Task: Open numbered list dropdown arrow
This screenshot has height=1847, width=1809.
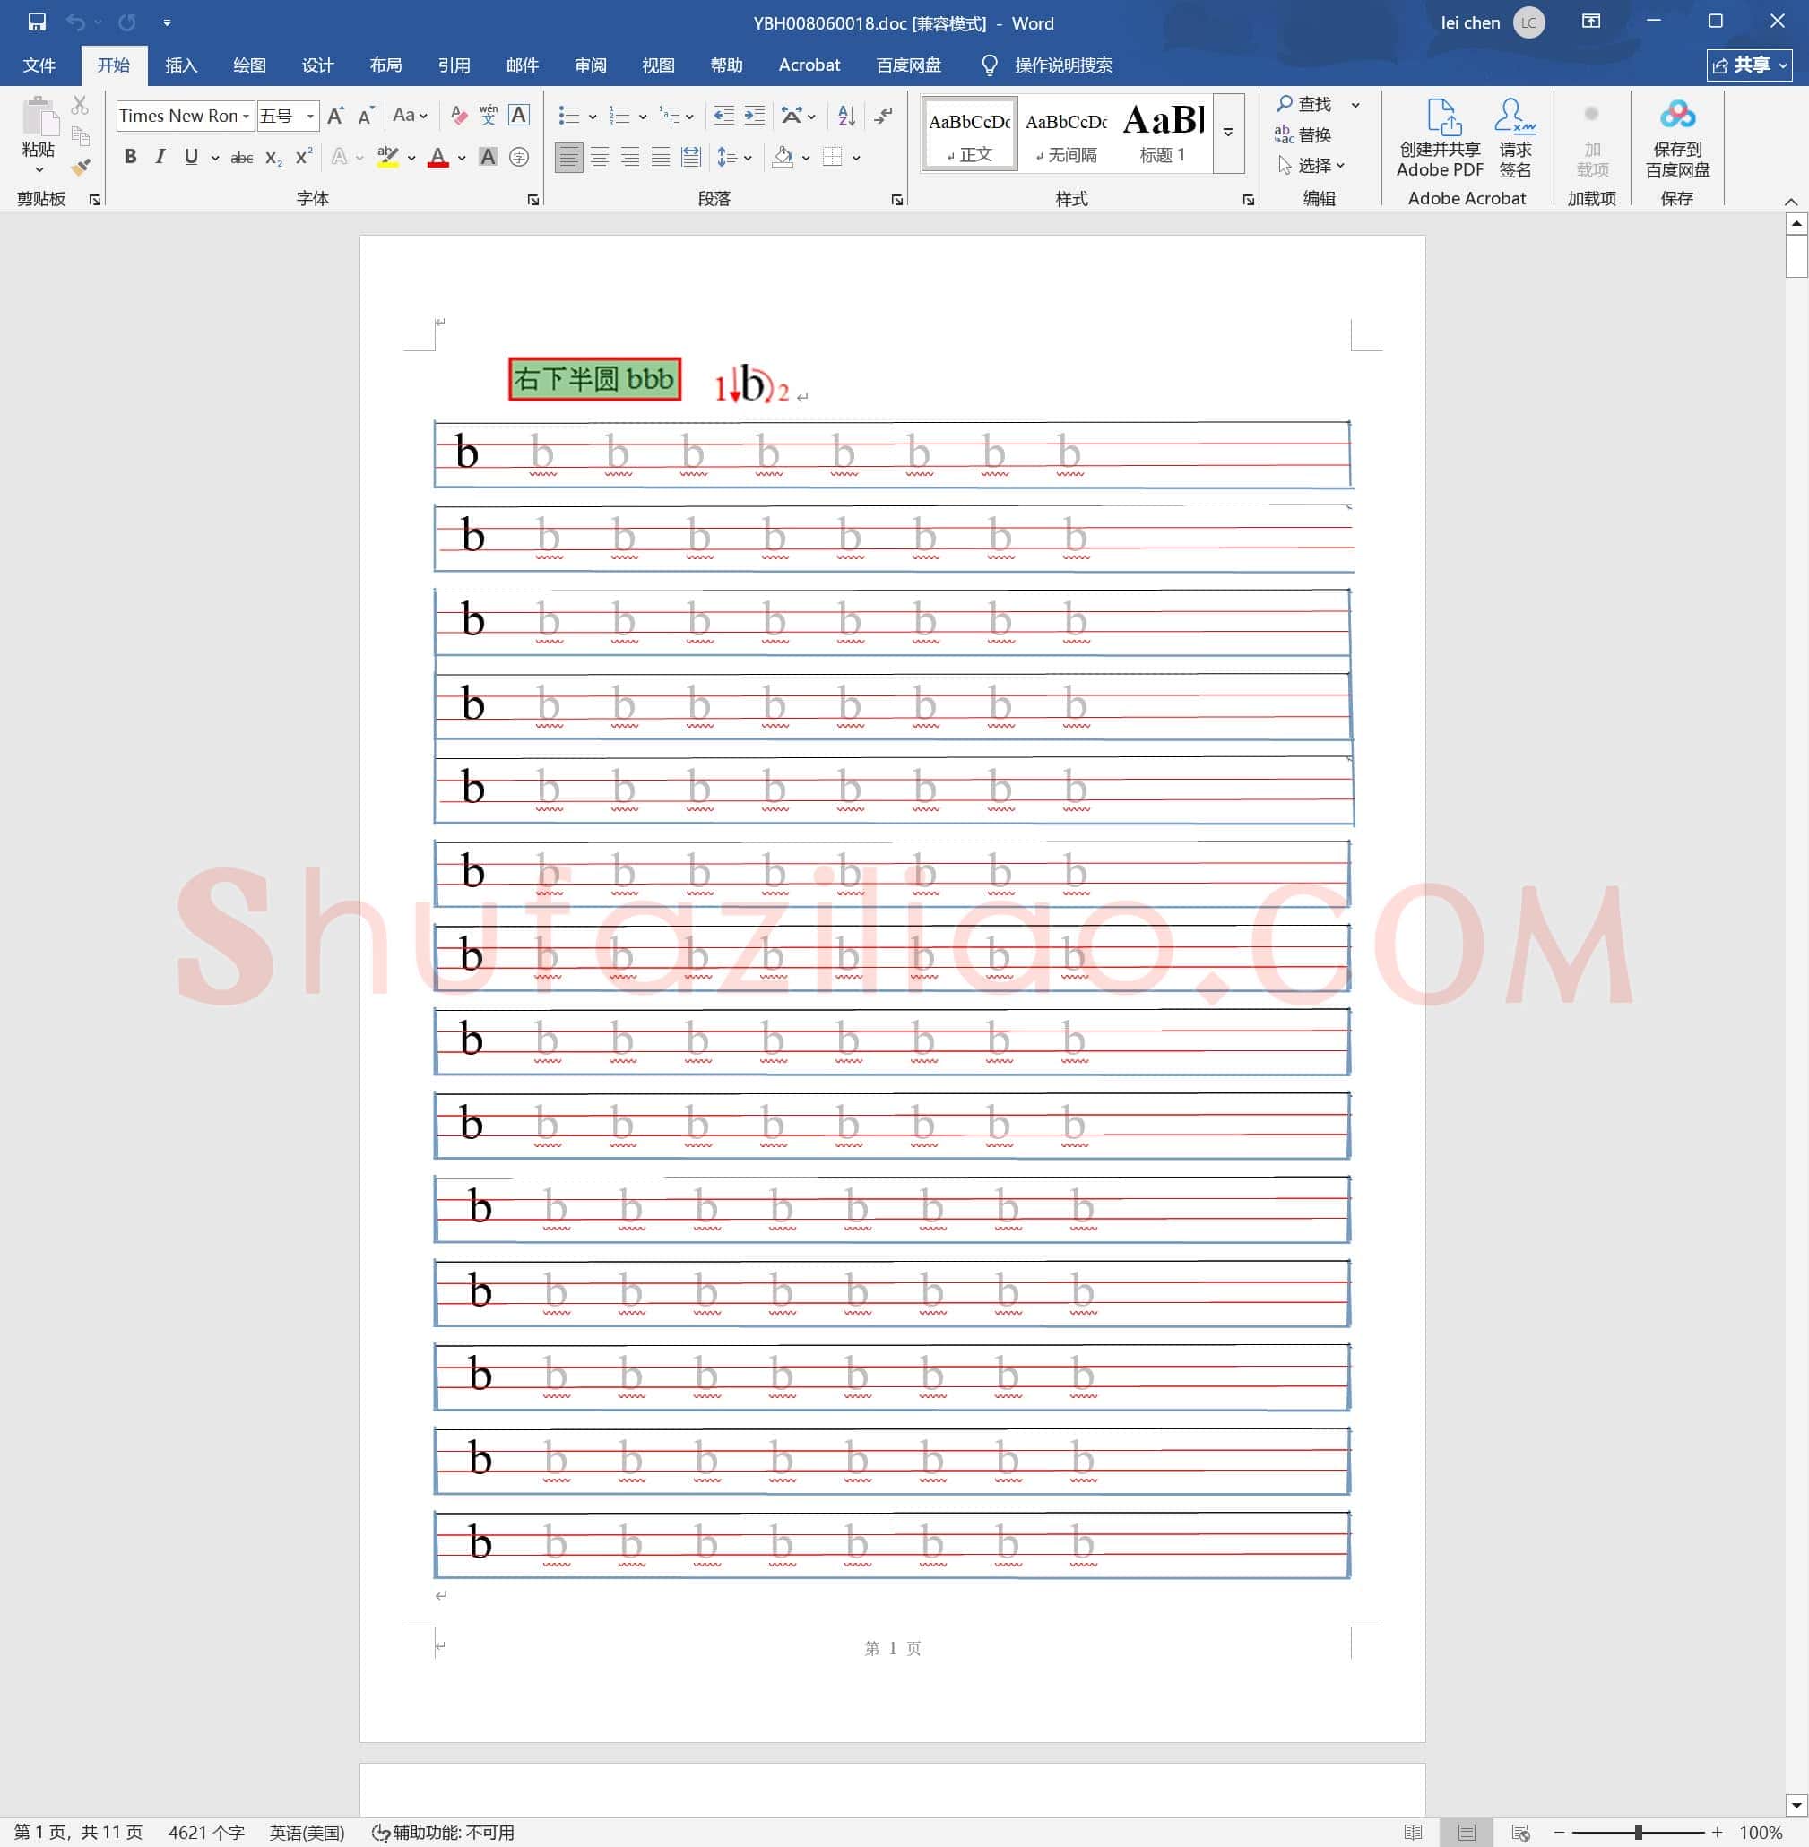Action: click(x=642, y=117)
